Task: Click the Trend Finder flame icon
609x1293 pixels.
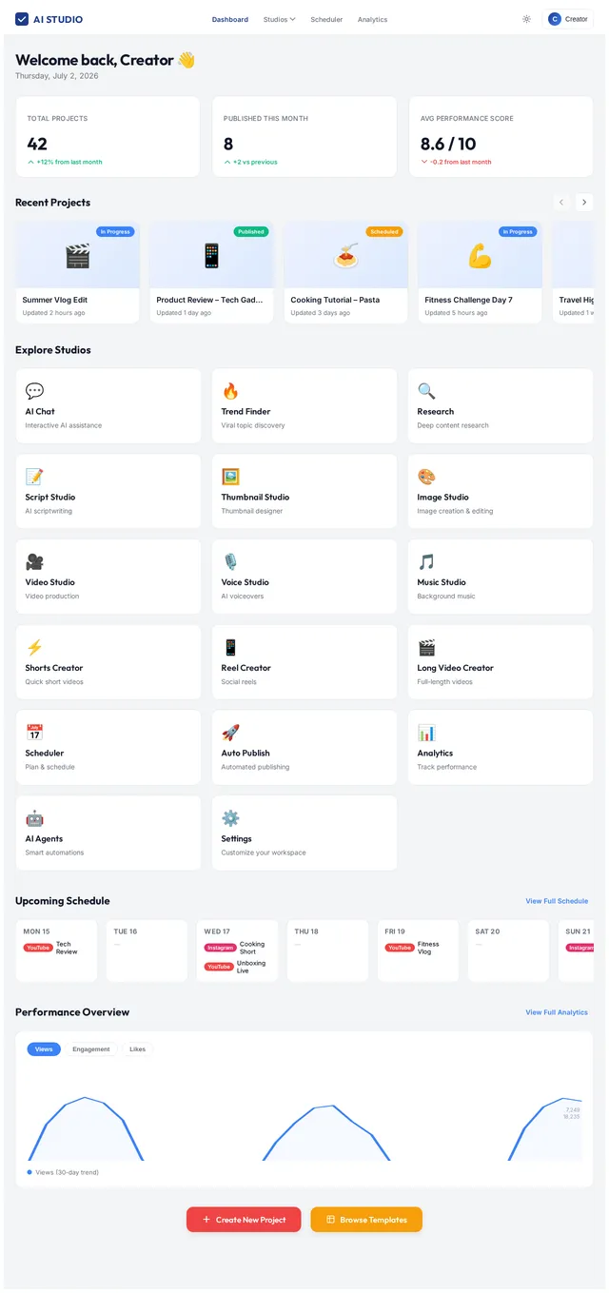Action: (x=230, y=391)
